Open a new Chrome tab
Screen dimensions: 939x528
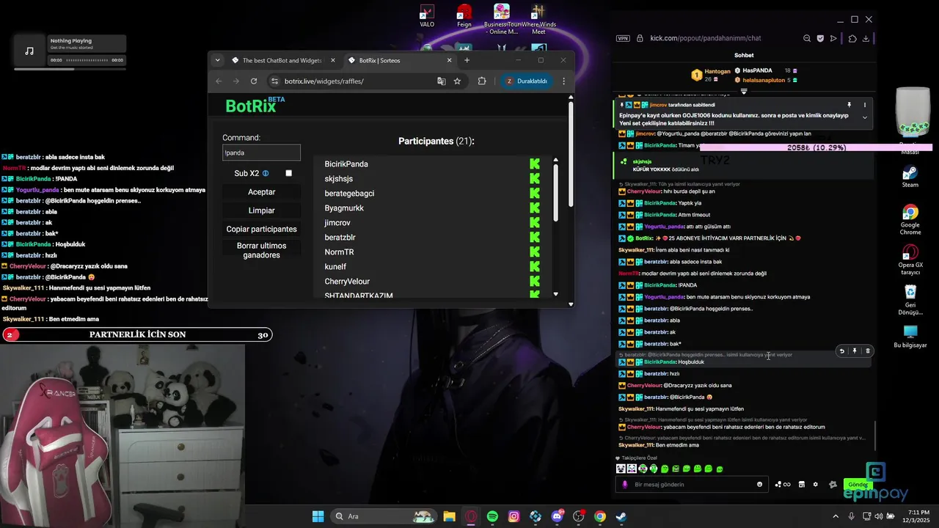pyautogui.click(x=467, y=60)
